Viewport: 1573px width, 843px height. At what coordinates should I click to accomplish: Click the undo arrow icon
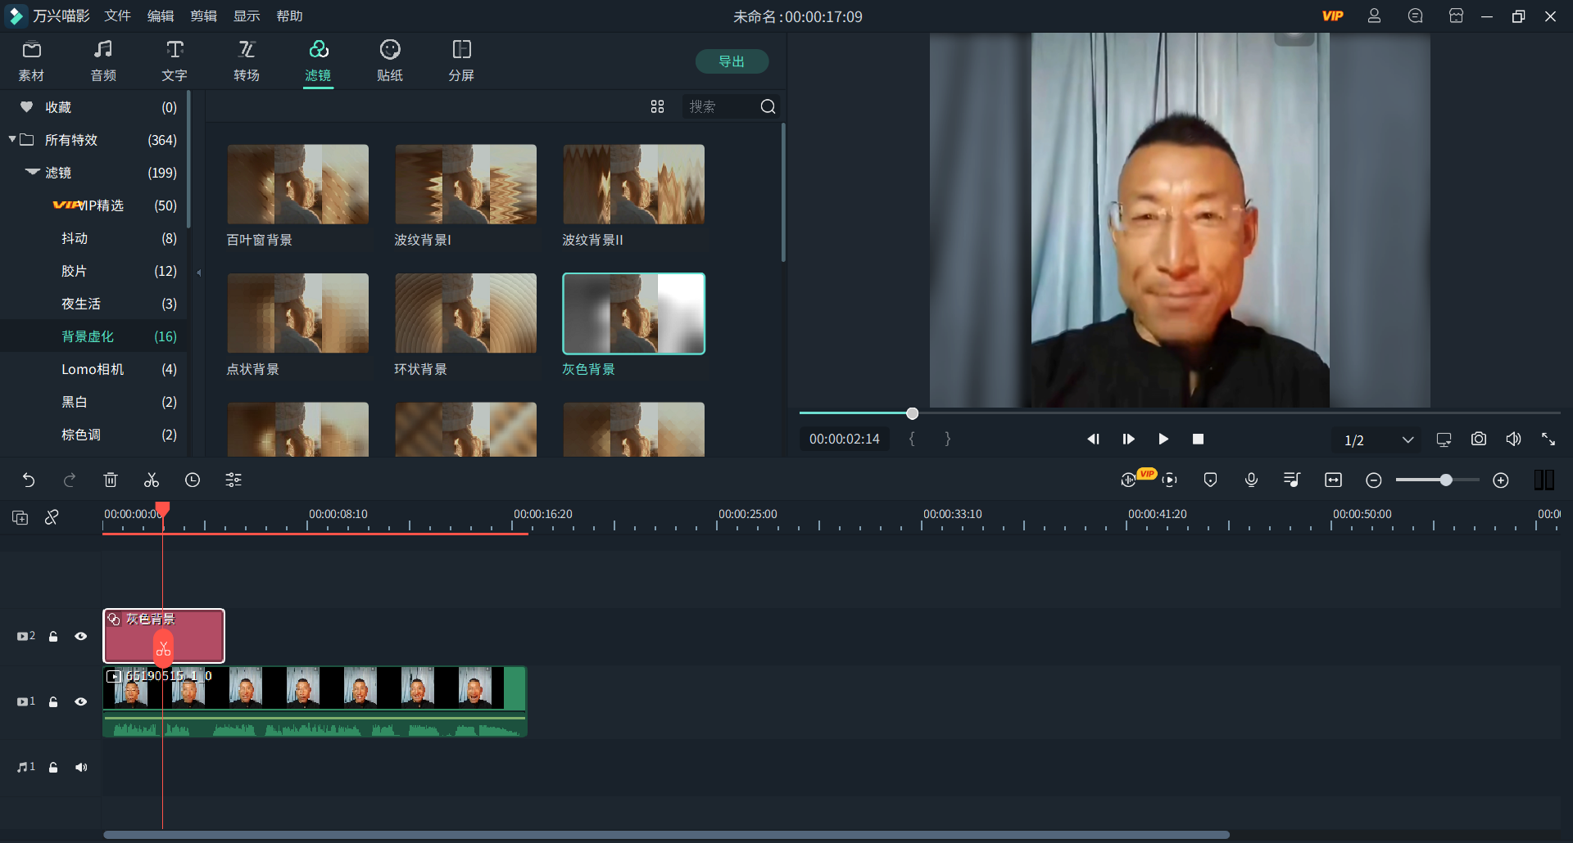pos(29,480)
